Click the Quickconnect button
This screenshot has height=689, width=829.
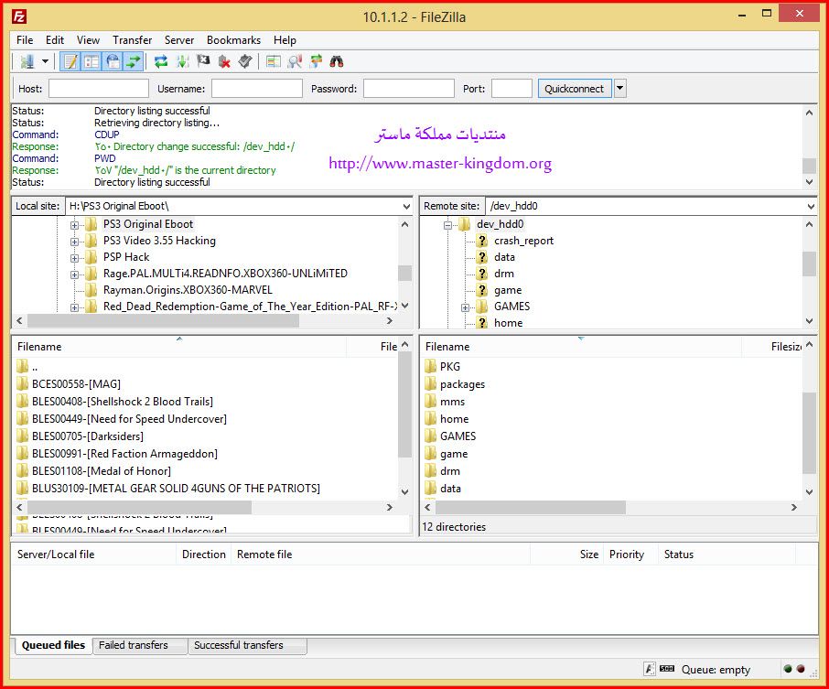point(575,89)
